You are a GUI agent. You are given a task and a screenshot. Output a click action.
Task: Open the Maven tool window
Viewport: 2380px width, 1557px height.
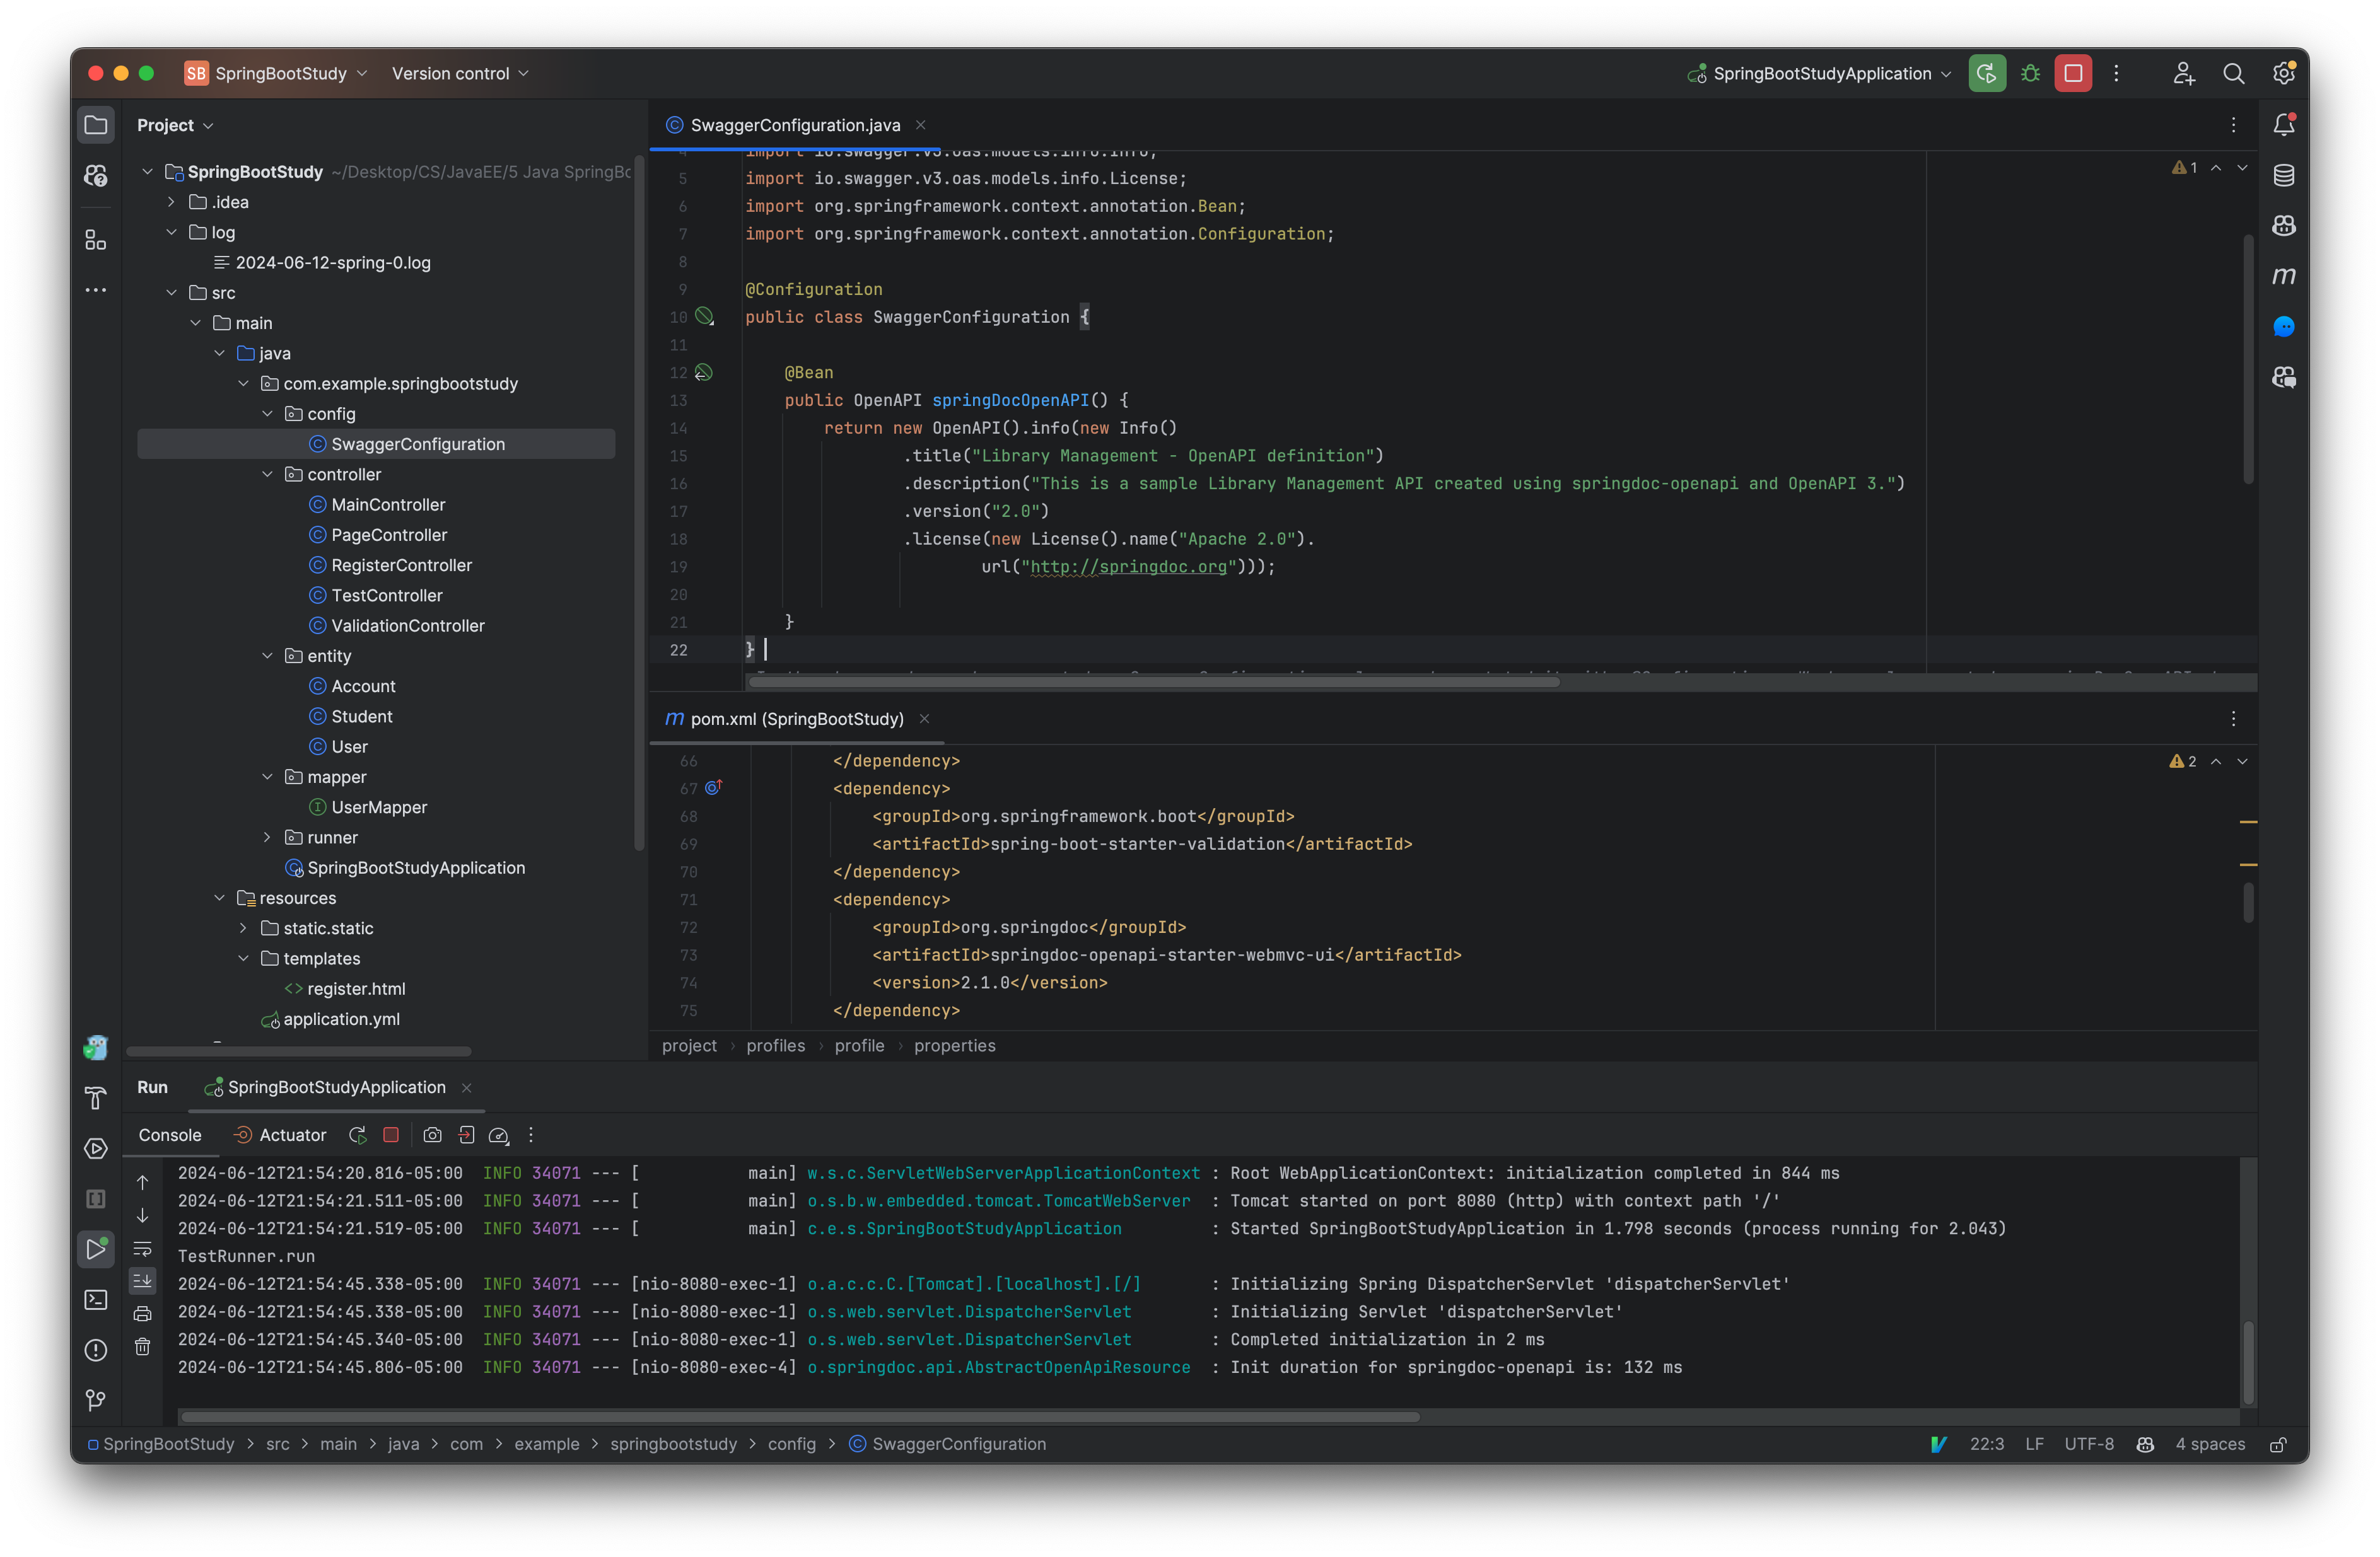click(x=2285, y=276)
